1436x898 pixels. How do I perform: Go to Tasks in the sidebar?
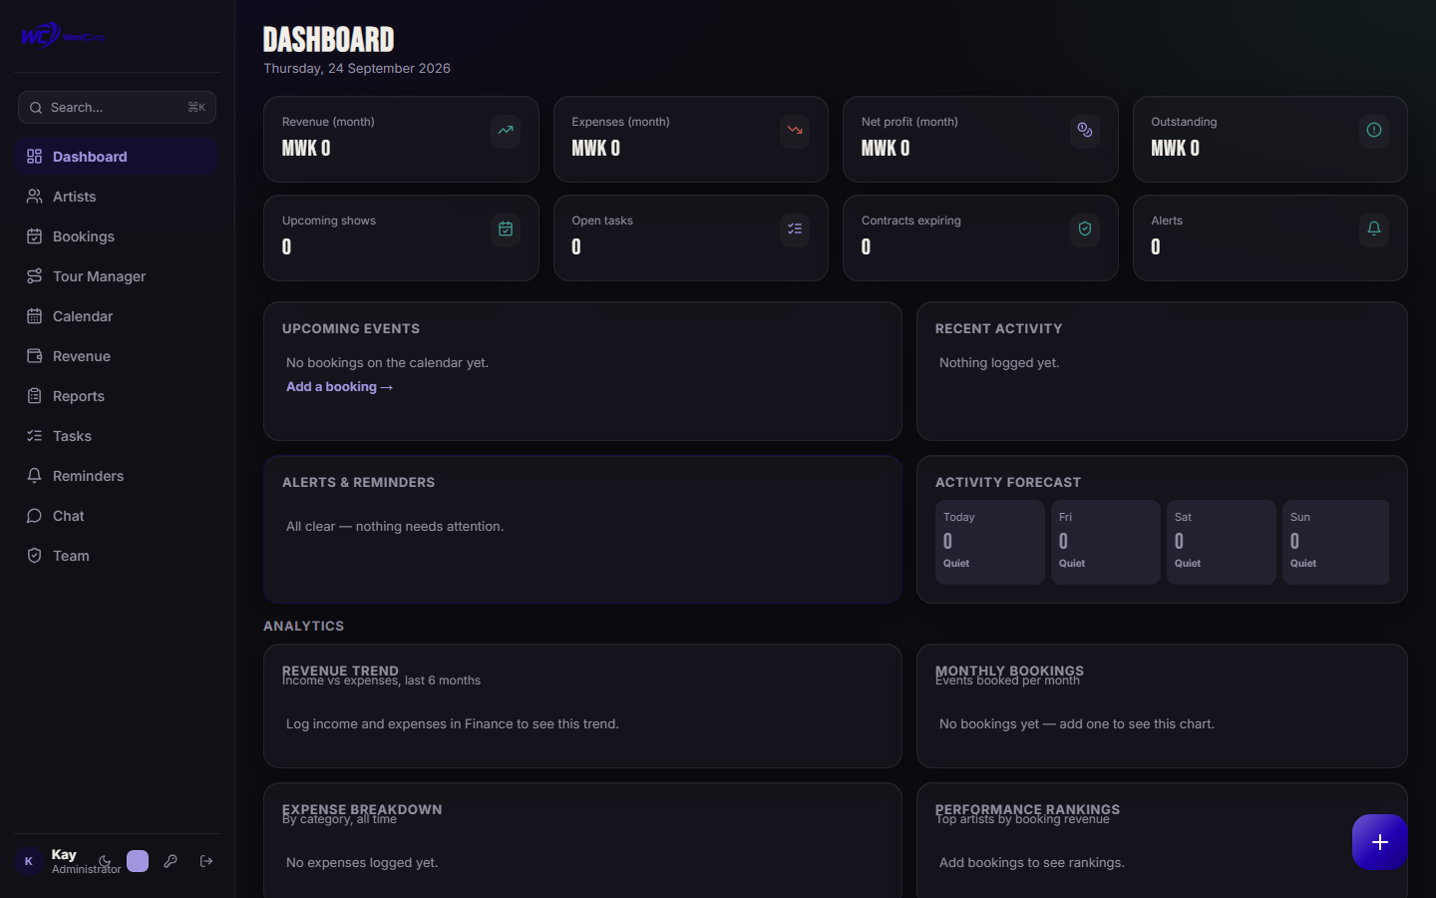coord(117,436)
